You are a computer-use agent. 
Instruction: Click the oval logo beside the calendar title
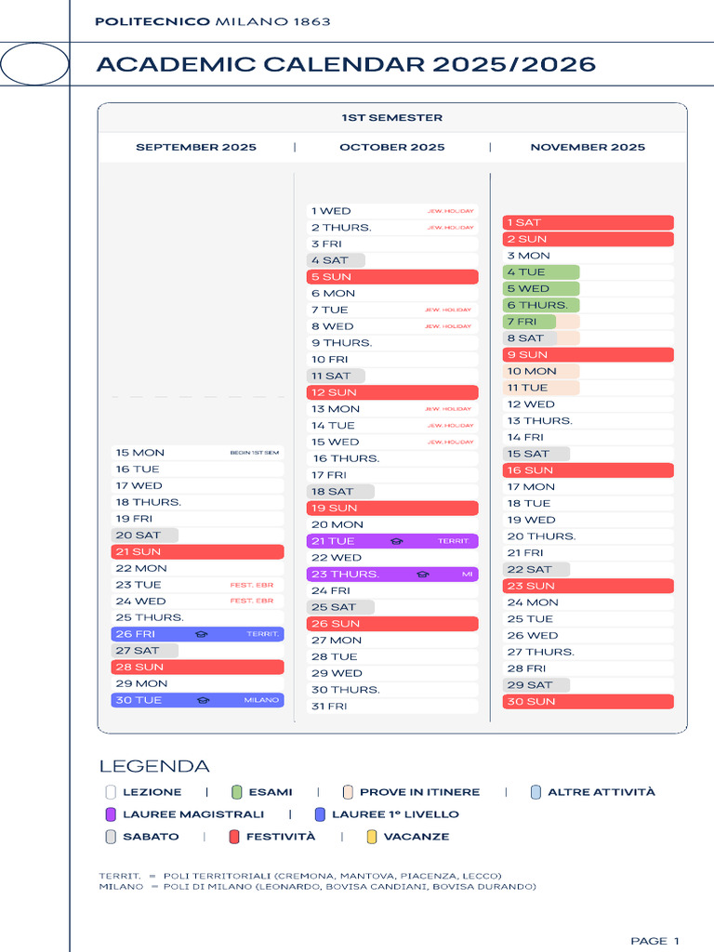34,64
